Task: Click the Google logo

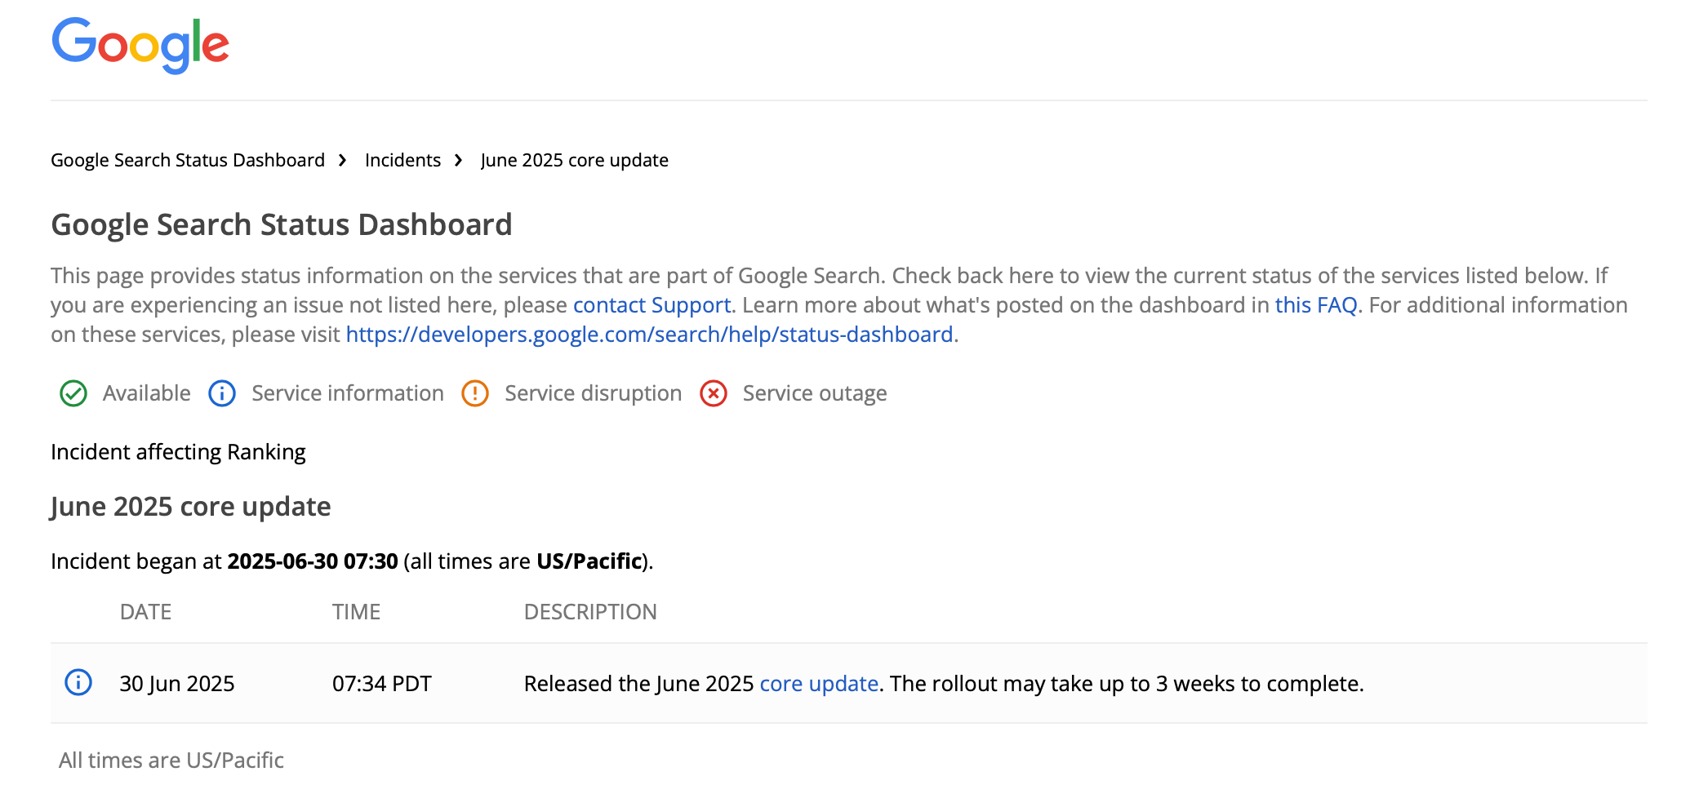Action: (140, 45)
